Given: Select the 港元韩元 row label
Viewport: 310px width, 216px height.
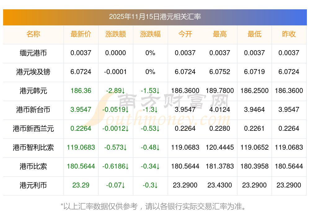Looking at the screenshot, I should point(33,91).
